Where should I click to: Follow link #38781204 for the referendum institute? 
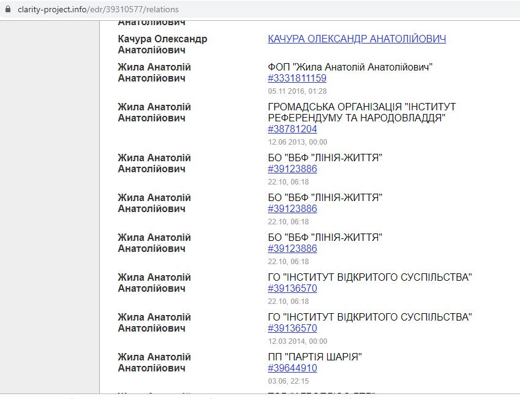point(292,129)
